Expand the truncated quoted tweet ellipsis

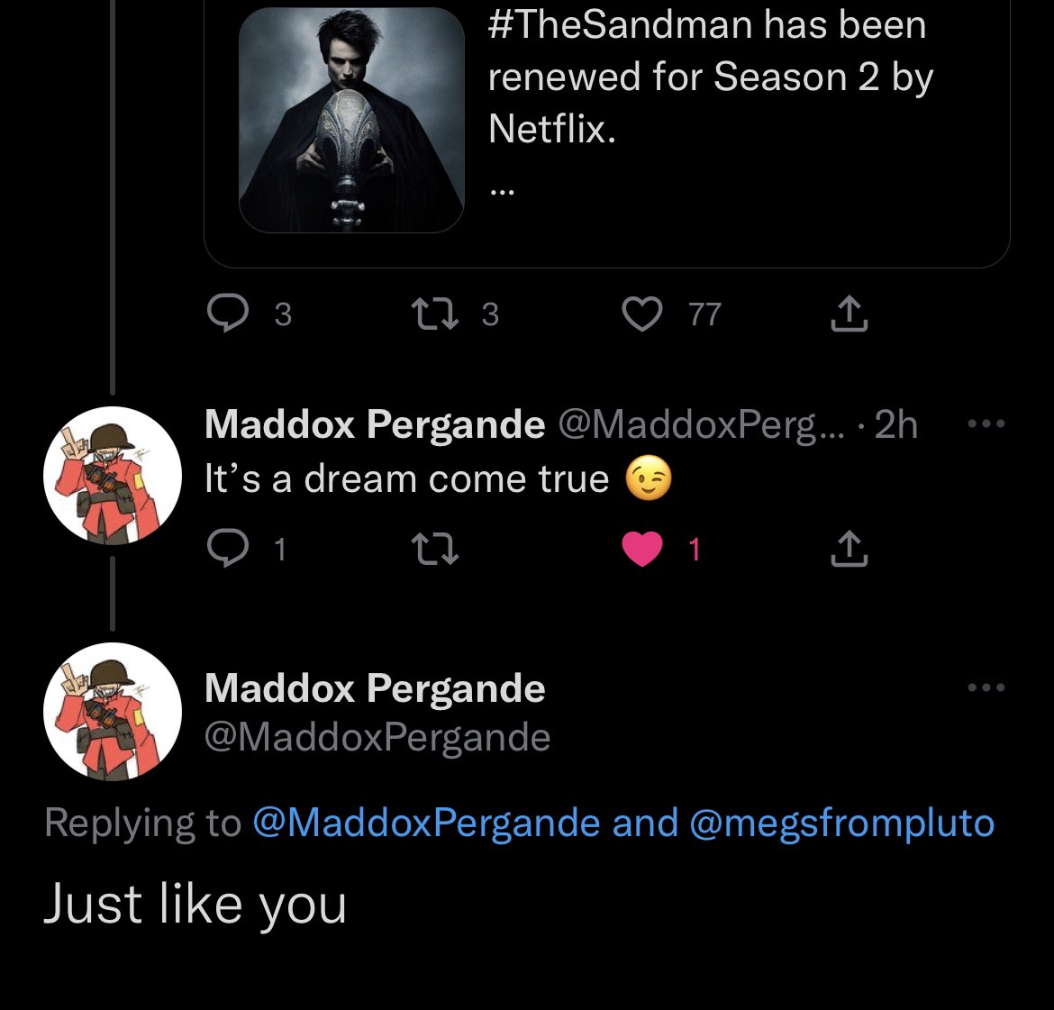[x=502, y=192]
